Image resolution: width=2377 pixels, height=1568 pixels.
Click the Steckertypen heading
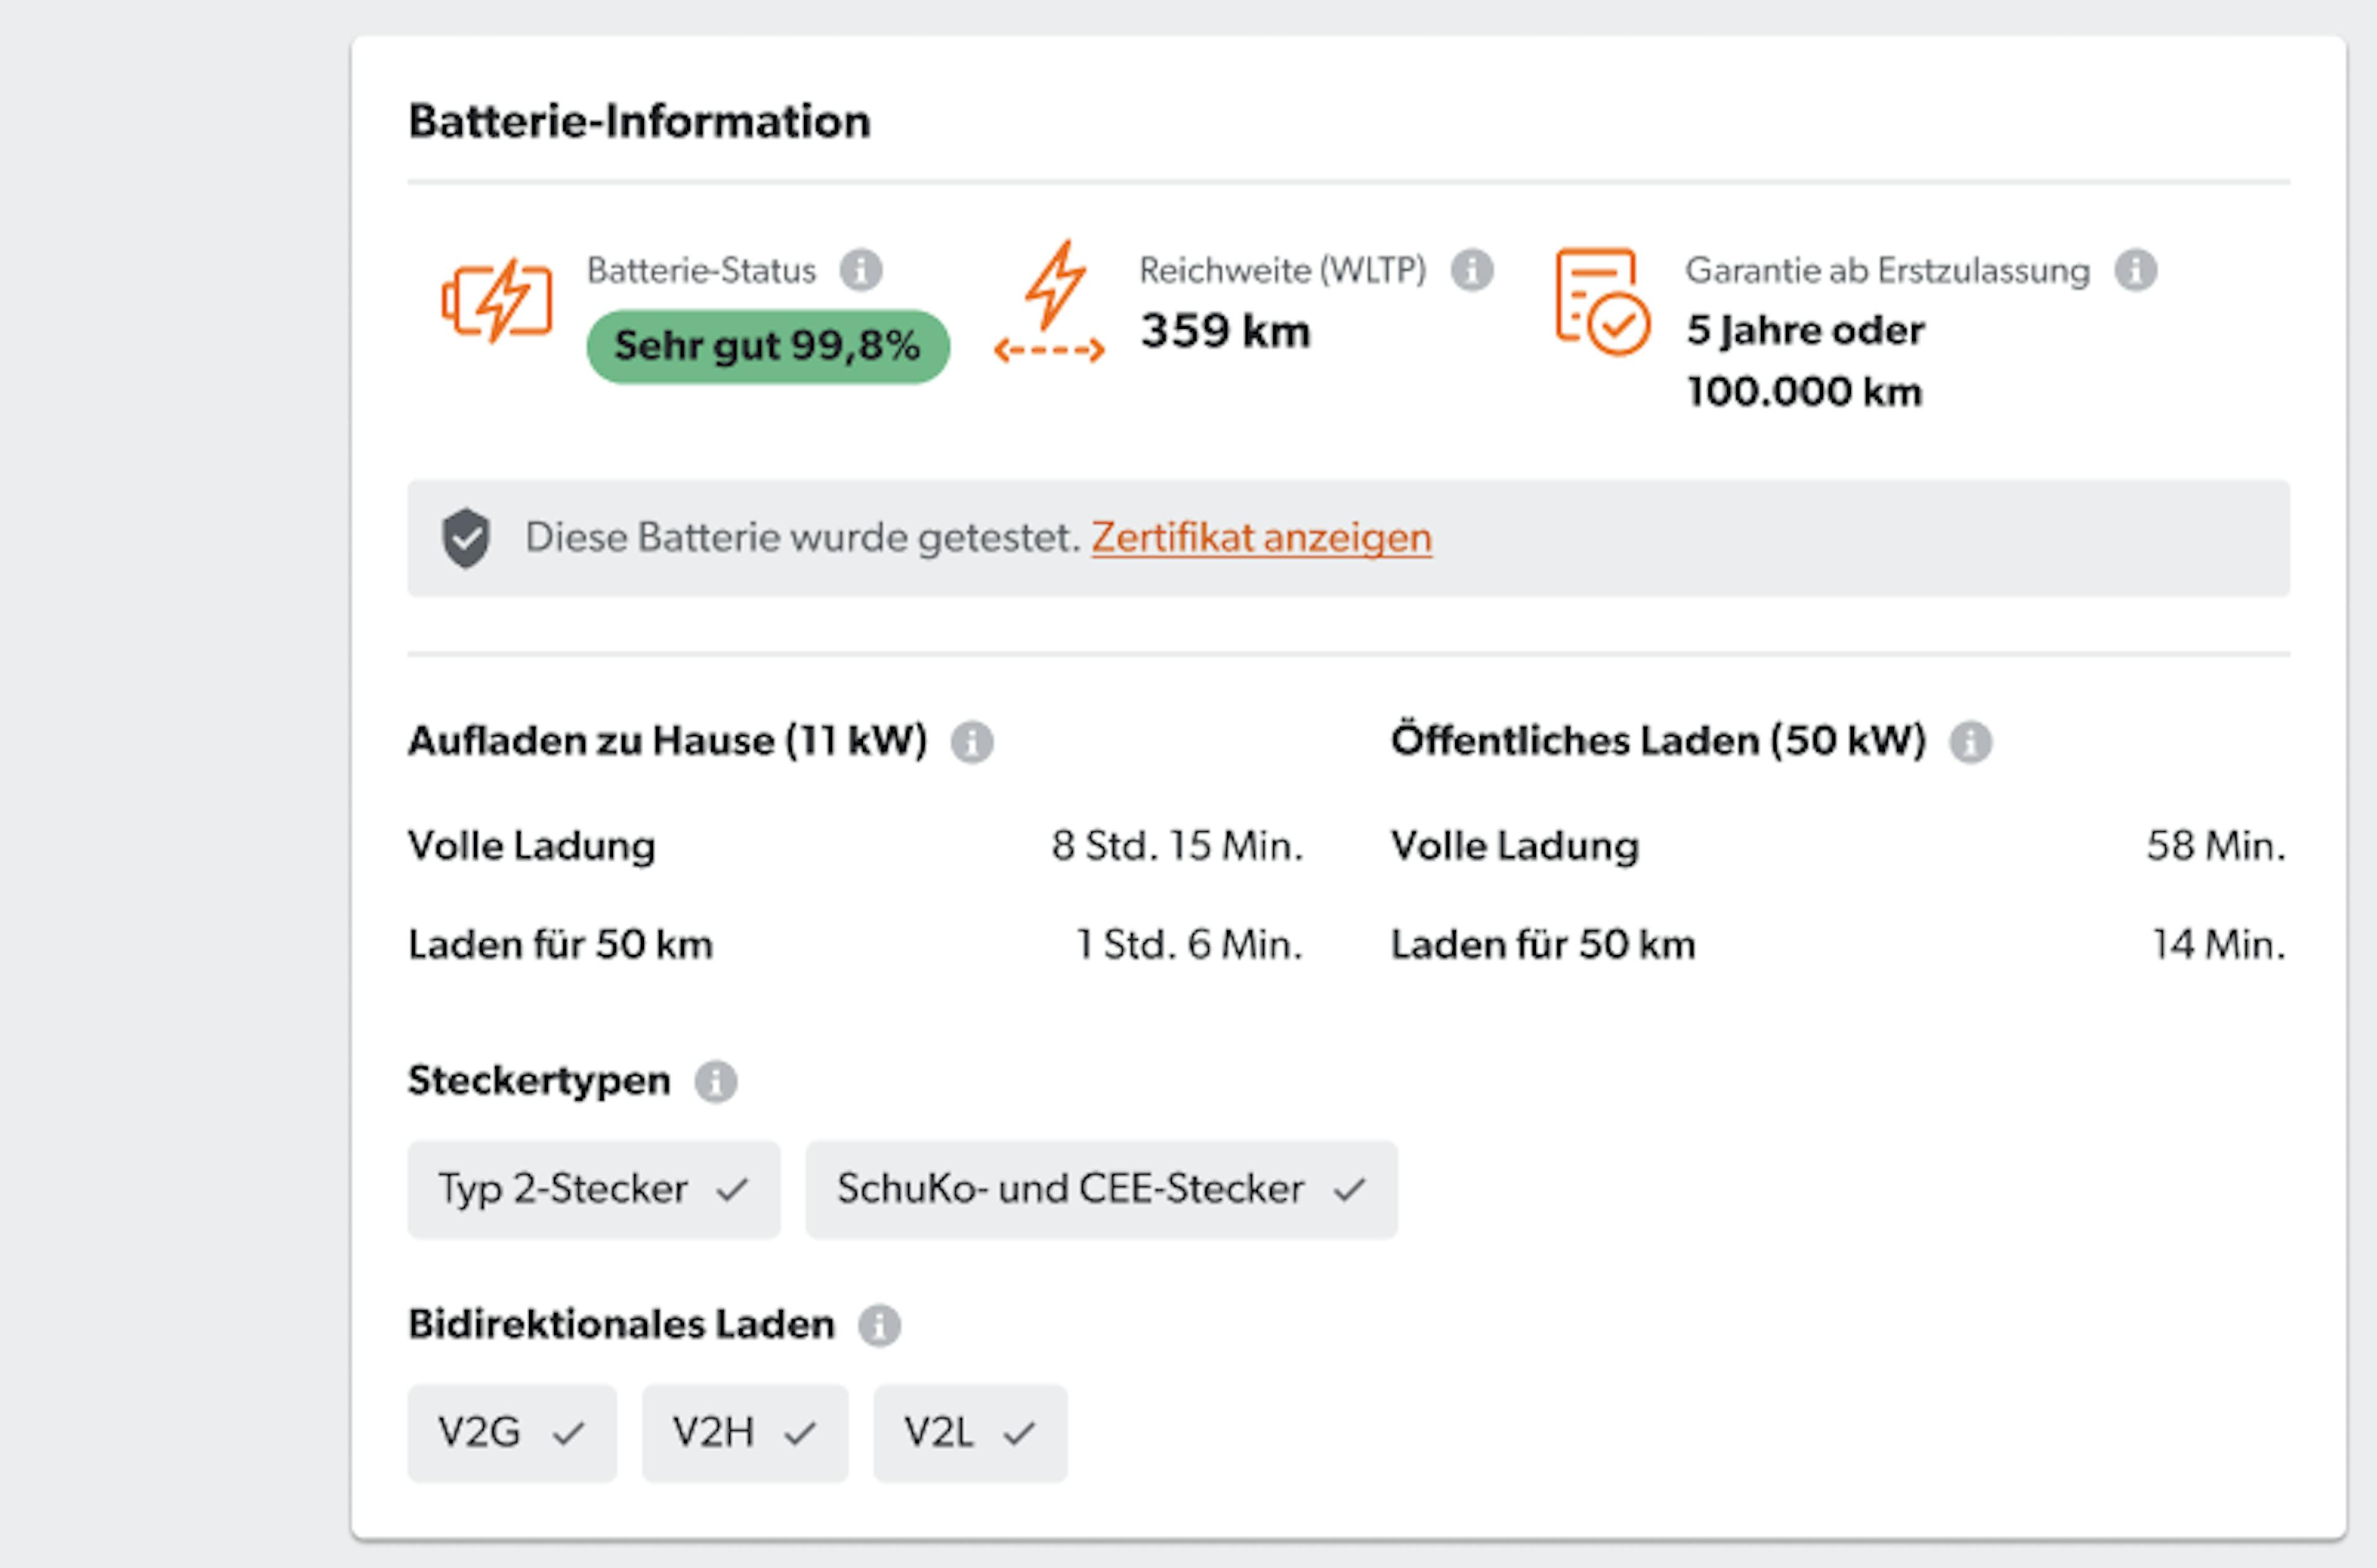[539, 1081]
